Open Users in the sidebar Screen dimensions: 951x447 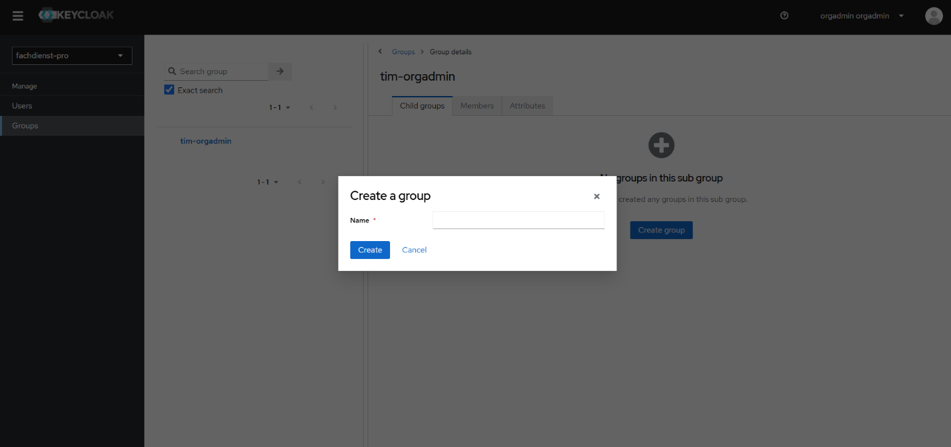(x=72, y=106)
